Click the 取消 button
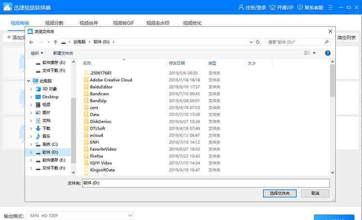The image size is (362, 220). tap(315, 193)
